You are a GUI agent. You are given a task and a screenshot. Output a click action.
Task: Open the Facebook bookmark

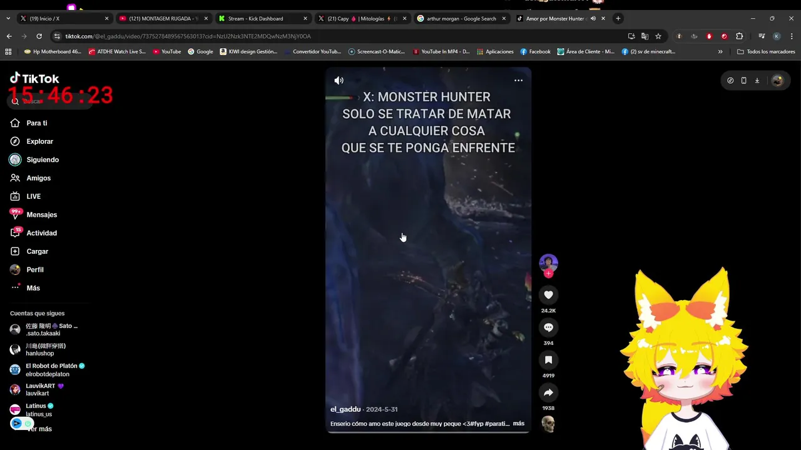click(x=535, y=52)
